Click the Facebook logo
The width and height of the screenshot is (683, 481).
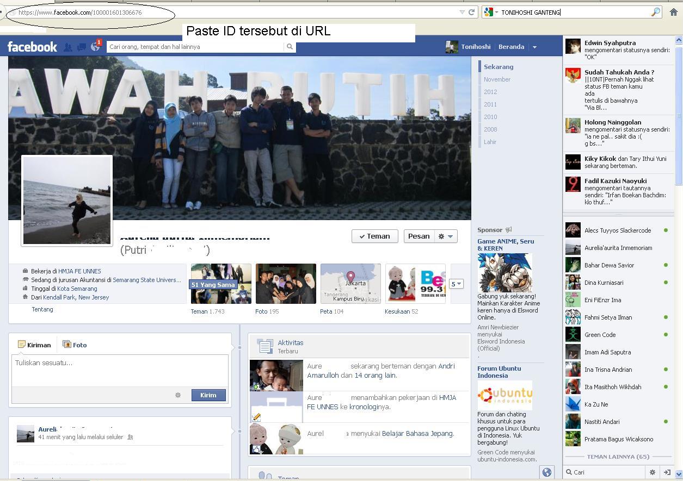[32, 47]
